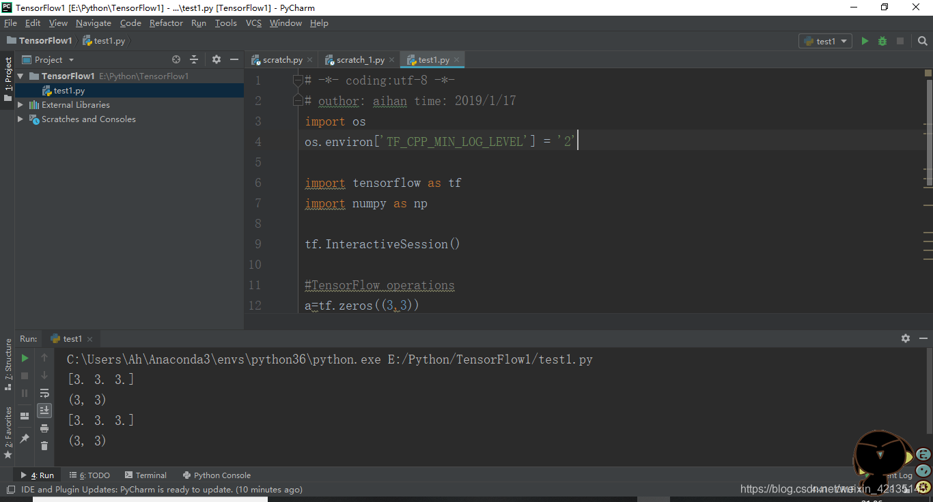The width and height of the screenshot is (933, 502).
Task: Collapse all in Project view
Action: pyautogui.click(x=194, y=59)
